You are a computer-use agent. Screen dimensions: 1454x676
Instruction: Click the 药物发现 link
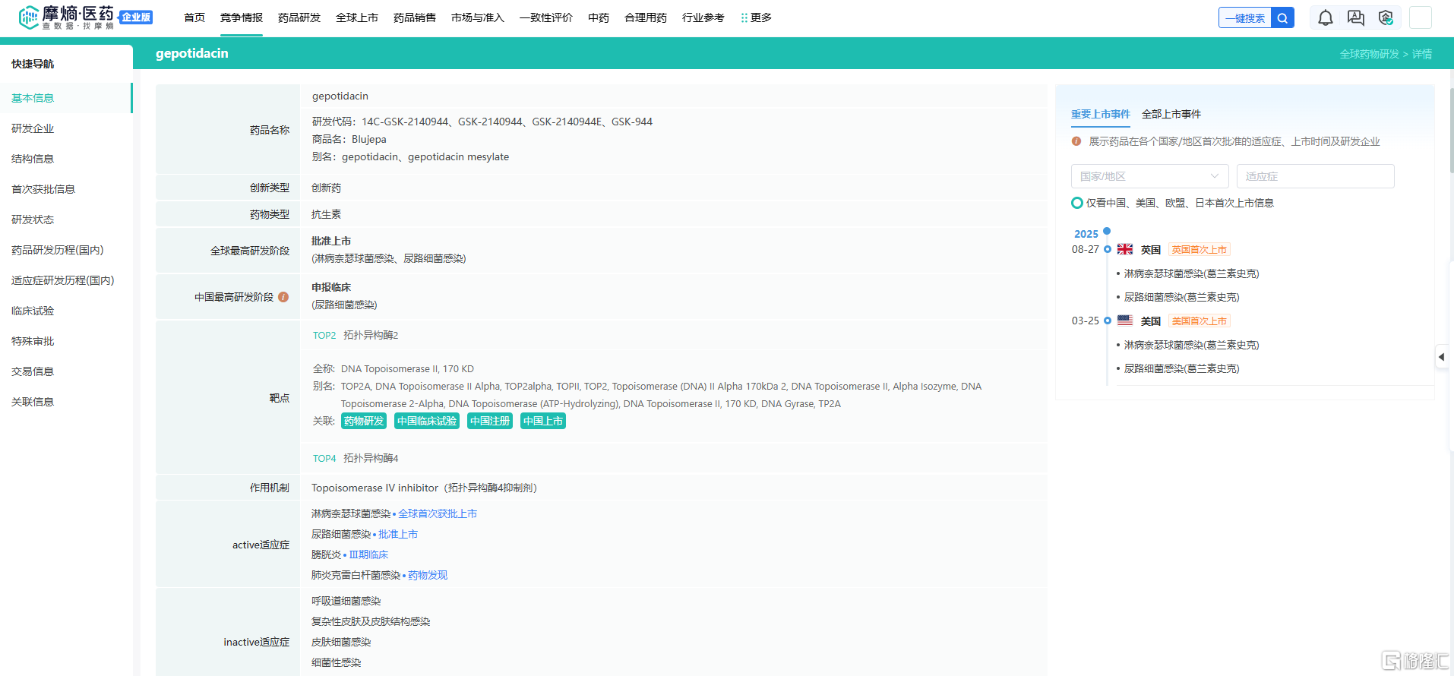tap(428, 575)
